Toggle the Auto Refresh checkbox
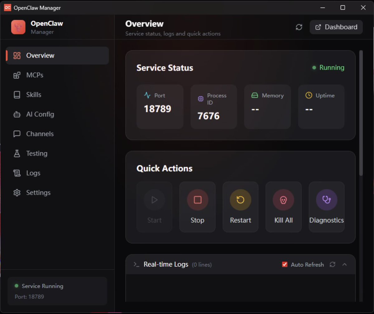The width and height of the screenshot is (374, 314). coord(285,265)
